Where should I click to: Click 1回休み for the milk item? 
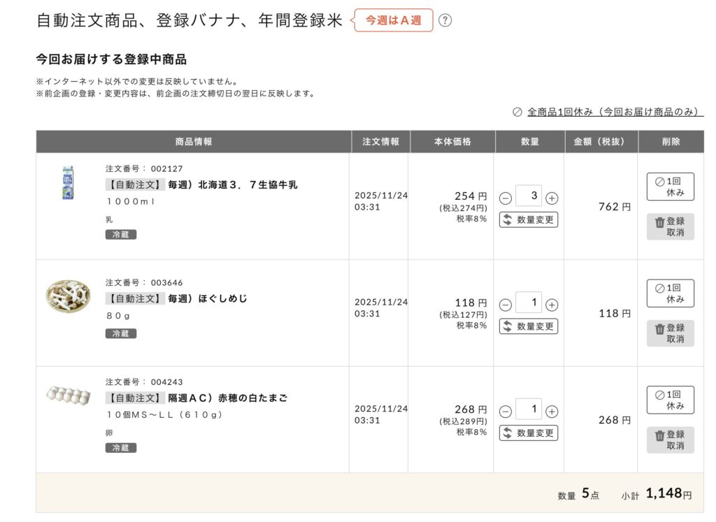[670, 186]
